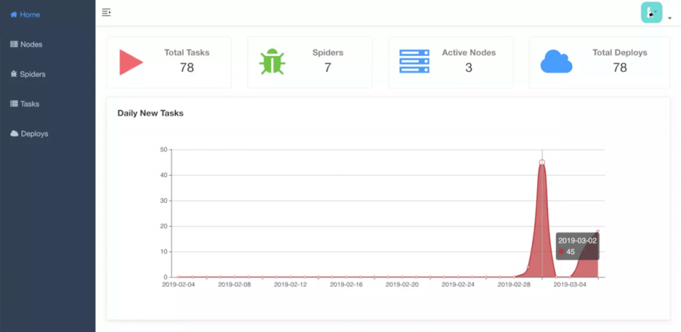Click the Spiders card label
This screenshot has width=681, height=332.
[x=328, y=53]
